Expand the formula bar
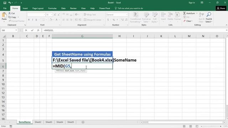Image resolution: width=228 pixels, height=128 pixels. (x=227, y=30)
